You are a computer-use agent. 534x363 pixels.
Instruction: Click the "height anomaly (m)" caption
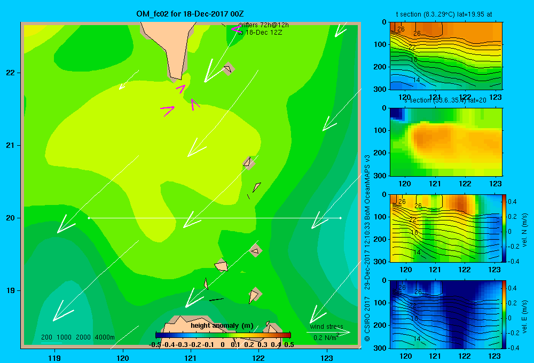pyautogui.click(x=222, y=326)
